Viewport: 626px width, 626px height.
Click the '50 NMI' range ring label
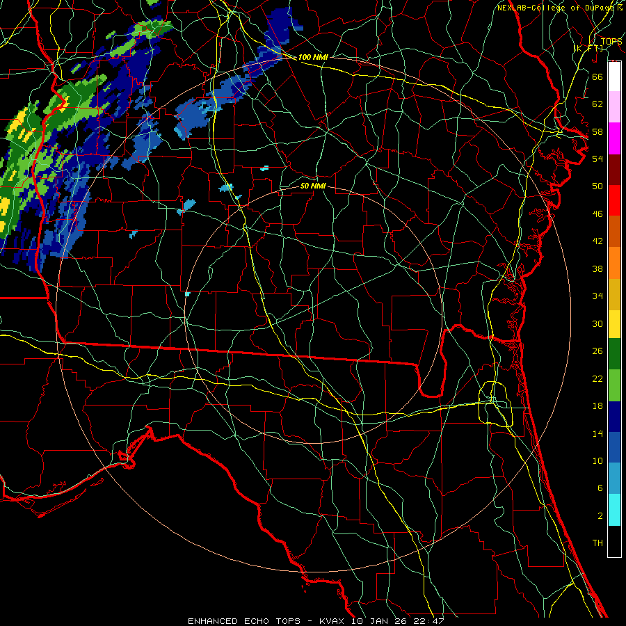click(x=313, y=186)
